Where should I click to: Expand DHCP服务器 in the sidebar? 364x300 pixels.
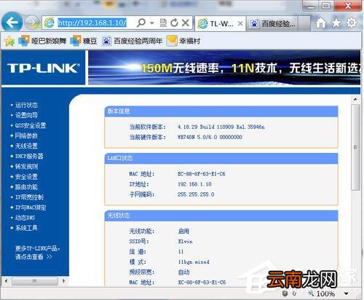29,156
